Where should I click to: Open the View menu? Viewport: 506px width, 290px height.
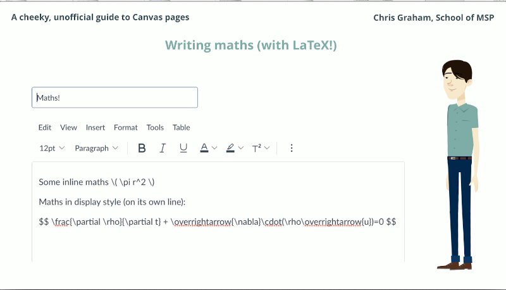68,127
